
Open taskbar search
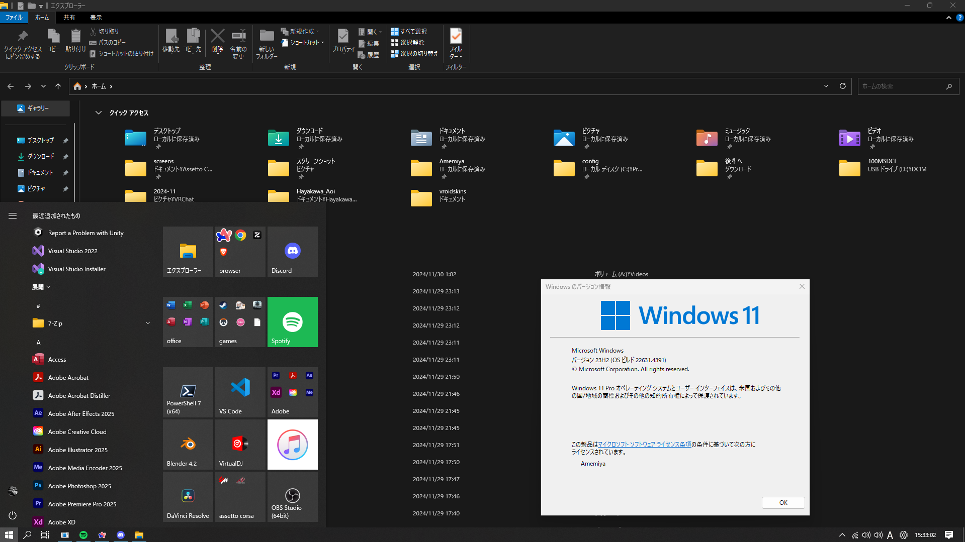[27, 535]
